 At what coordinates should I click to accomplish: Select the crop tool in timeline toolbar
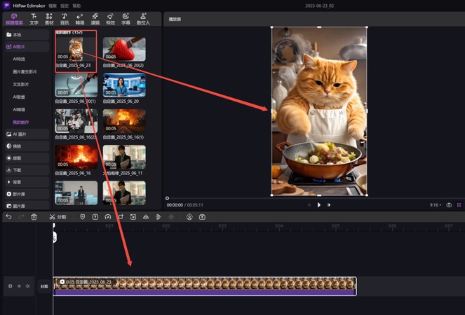click(121, 217)
